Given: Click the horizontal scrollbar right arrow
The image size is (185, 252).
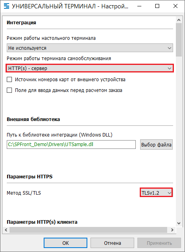Looking at the screenshot, I should [172, 230].
